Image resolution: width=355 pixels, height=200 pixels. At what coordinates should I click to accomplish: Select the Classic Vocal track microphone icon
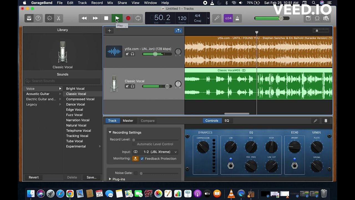click(x=114, y=84)
